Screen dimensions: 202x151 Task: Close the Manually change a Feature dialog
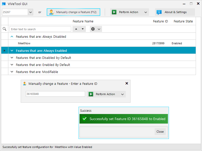[x=127, y=83]
